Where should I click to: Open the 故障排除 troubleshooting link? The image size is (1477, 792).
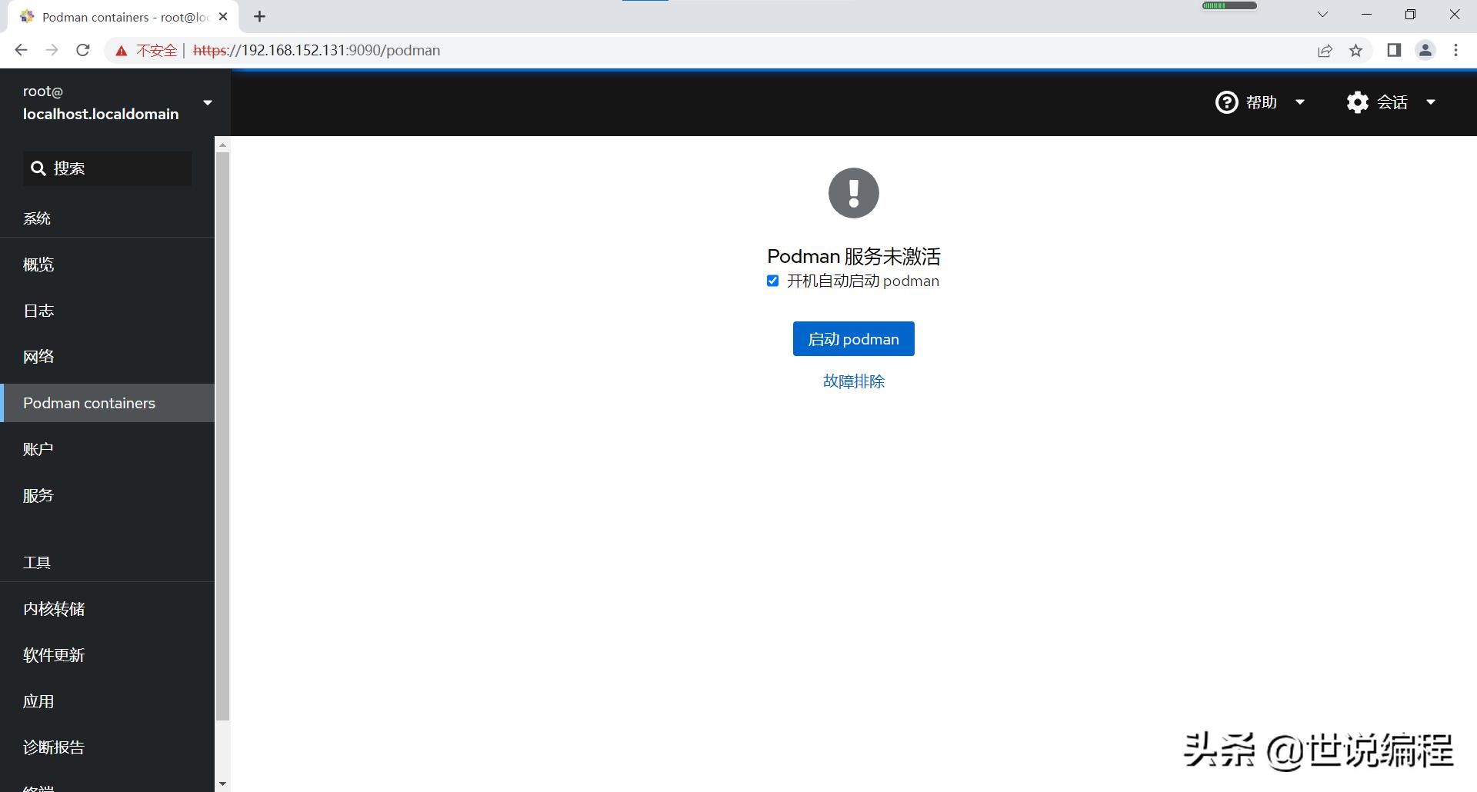pyautogui.click(x=852, y=381)
